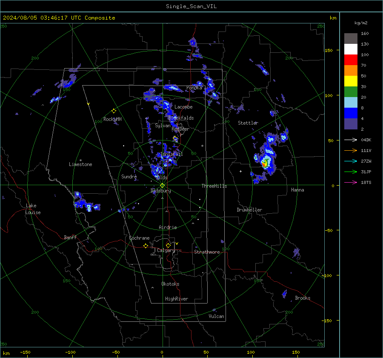Viewport: 383px width, 358px height.
Task: Pick the red 70-100 legend swatch
Action: (x=351, y=60)
